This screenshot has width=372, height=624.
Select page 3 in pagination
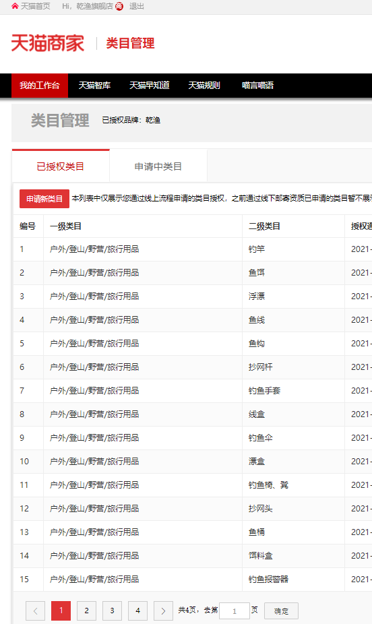112,611
